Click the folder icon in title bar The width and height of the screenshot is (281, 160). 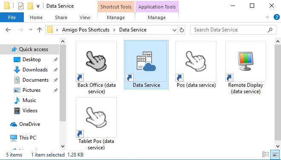pos(7,6)
